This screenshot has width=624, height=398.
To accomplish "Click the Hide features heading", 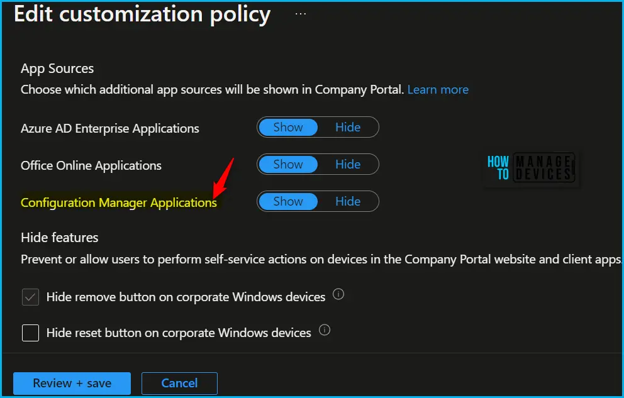I will 60,238.
